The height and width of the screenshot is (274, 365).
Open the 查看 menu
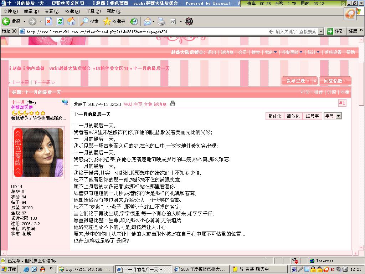pyautogui.click(x=52, y=11)
